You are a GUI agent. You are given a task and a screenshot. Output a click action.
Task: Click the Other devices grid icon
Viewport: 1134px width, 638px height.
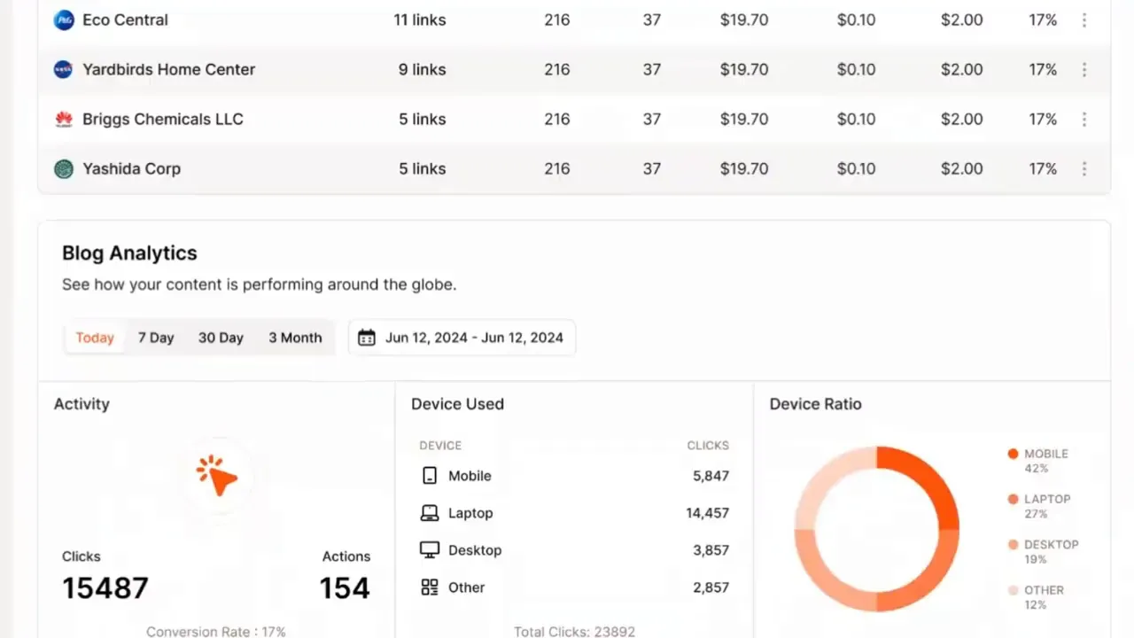[x=428, y=587]
